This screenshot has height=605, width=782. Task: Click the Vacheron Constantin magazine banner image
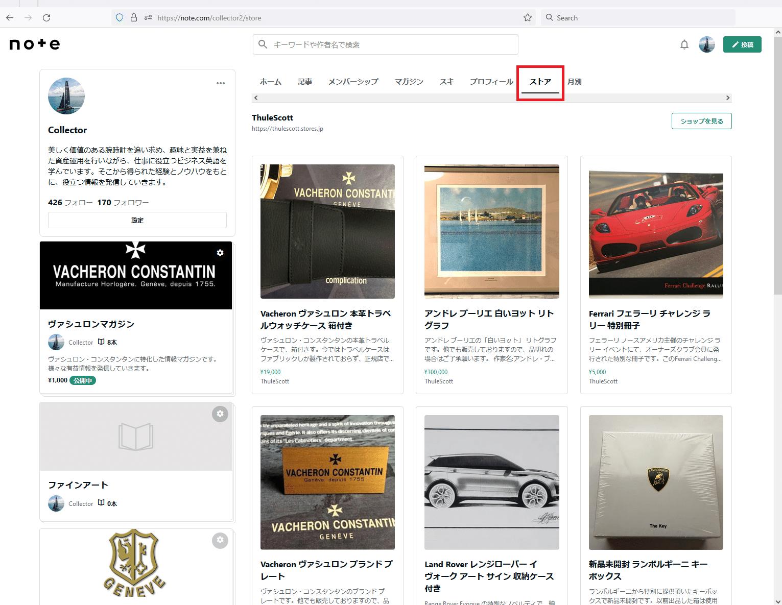click(136, 275)
